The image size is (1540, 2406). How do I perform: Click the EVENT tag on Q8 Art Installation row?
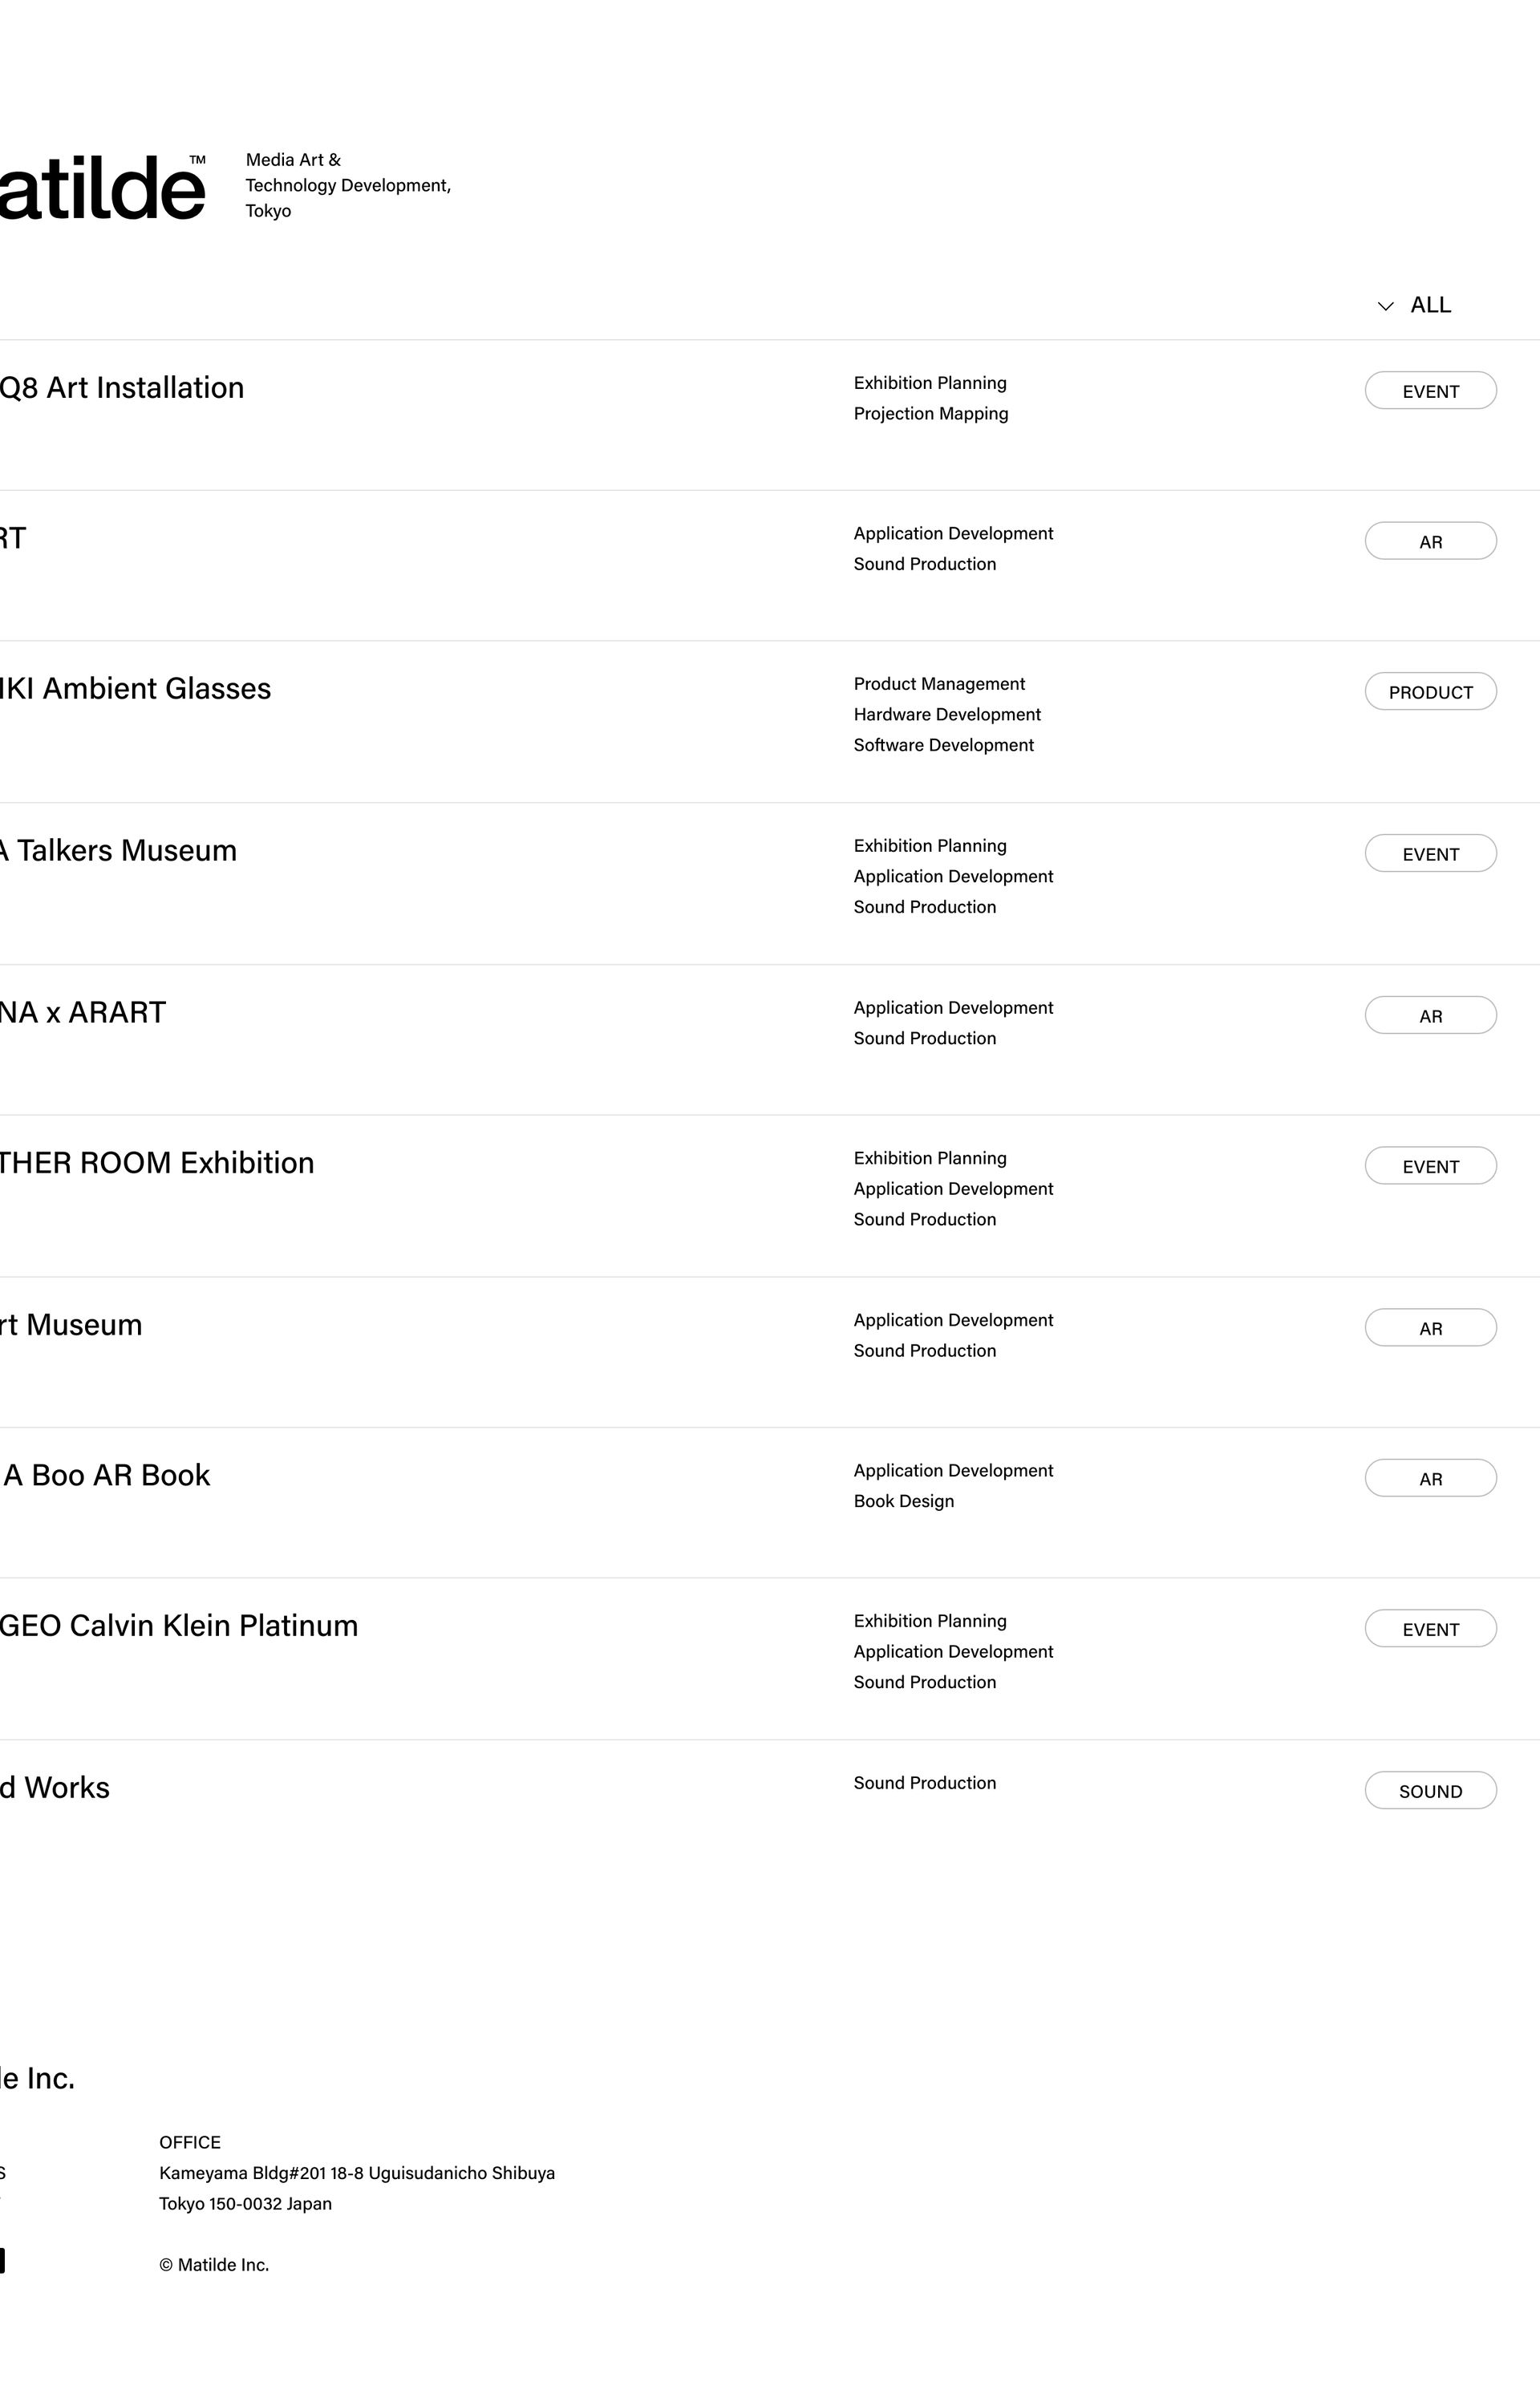point(1430,391)
